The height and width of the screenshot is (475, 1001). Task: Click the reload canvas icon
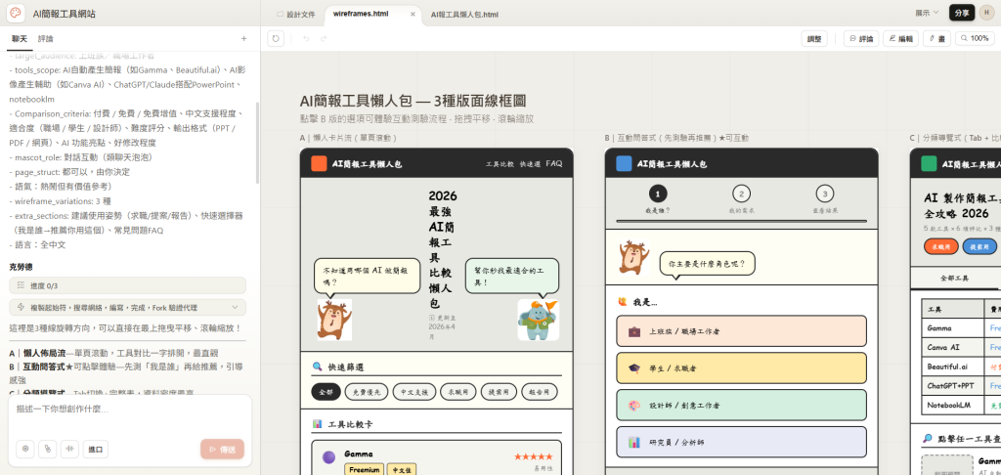[x=277, y=38]
